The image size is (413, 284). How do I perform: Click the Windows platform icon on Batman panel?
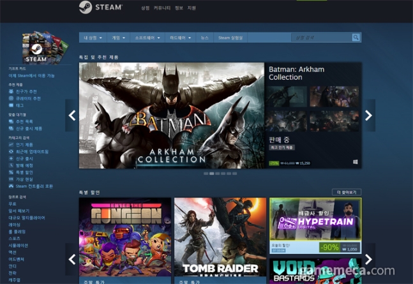pos(356,161)
